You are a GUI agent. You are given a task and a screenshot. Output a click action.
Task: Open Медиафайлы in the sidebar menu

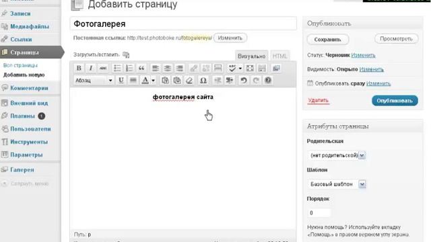pos(30,26)
